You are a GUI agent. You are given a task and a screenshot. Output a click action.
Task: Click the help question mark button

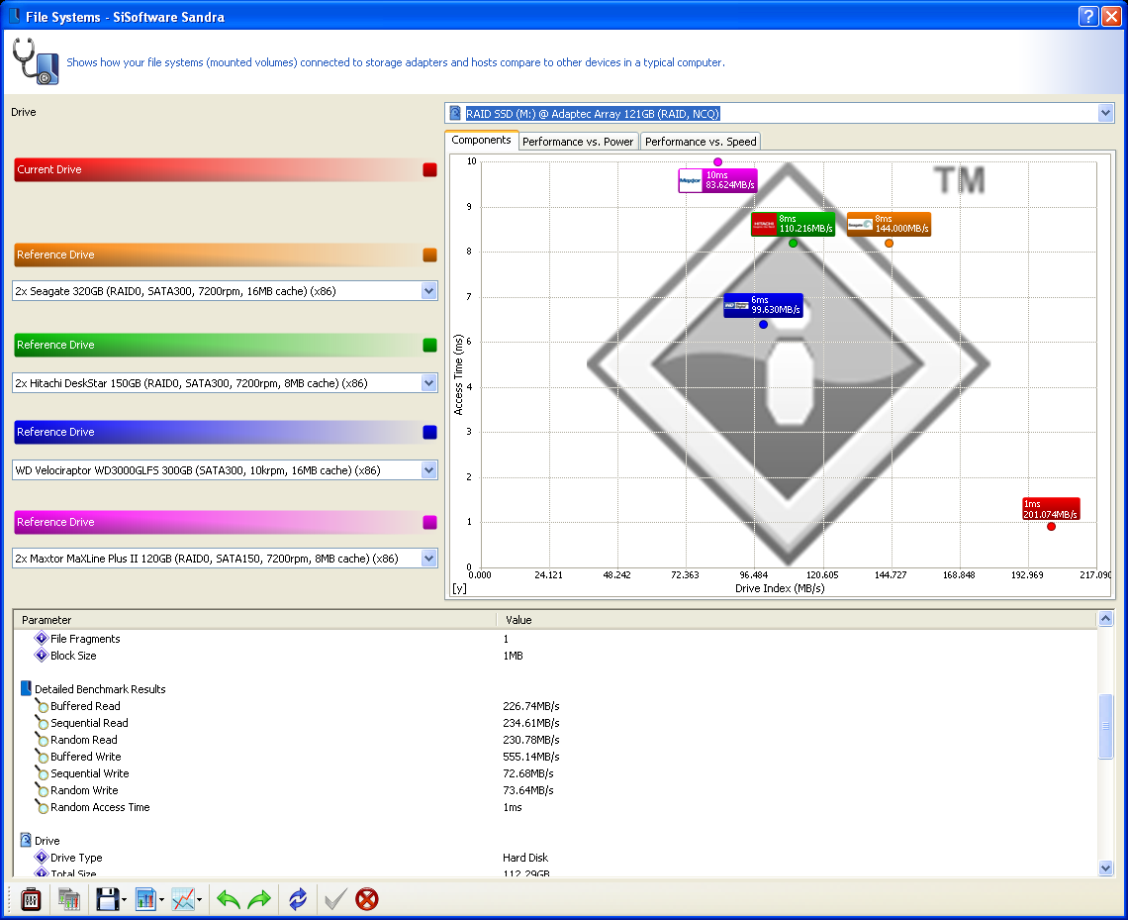click(1089, 17)
